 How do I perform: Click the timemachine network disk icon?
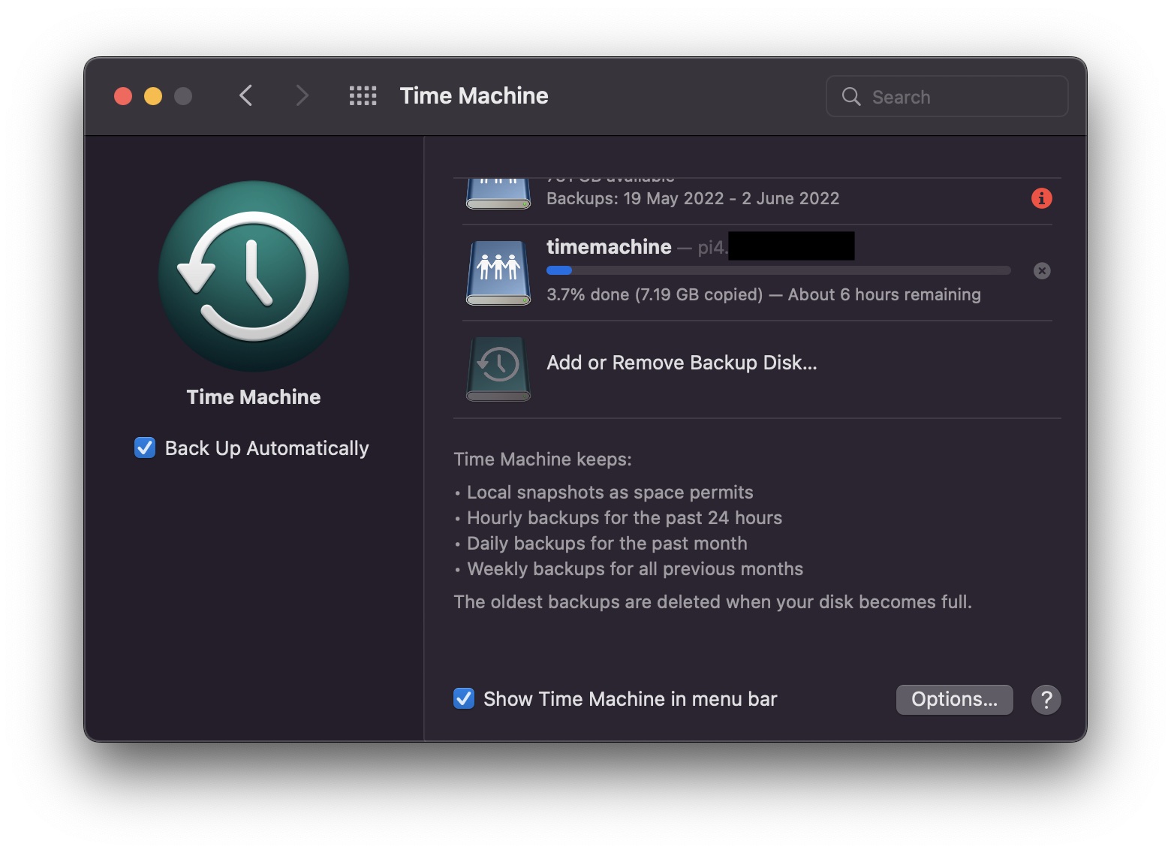(498, 273)
